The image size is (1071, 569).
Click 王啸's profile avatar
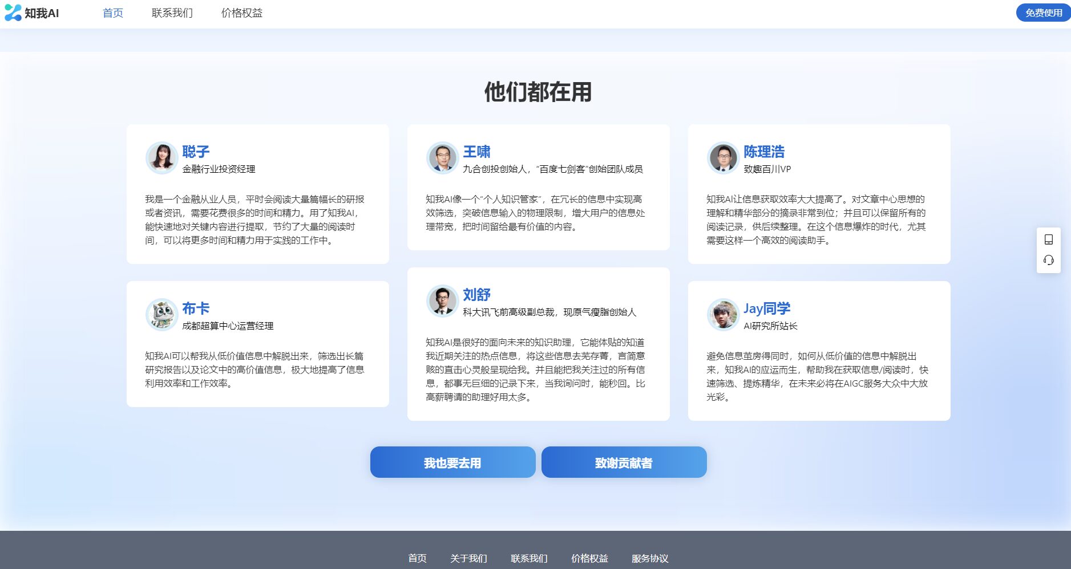442,158
